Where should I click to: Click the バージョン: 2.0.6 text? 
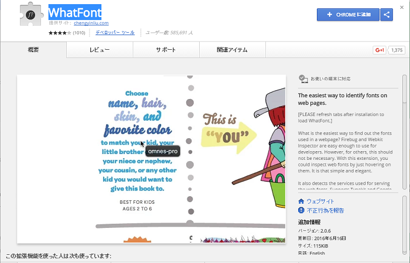315,231
